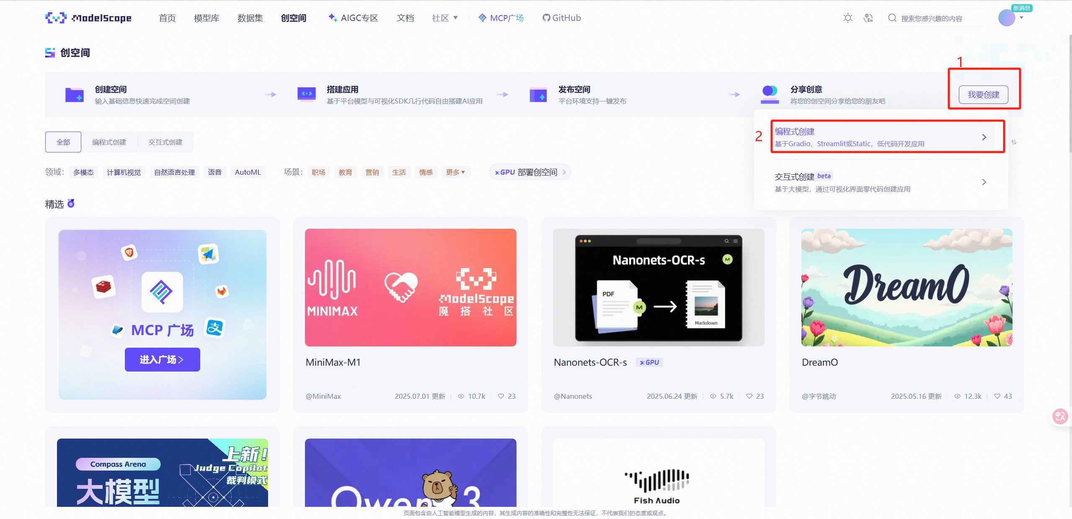The image size is (1072, 519).
Task: Filter by AutoML domain tag
Action: 248,172
